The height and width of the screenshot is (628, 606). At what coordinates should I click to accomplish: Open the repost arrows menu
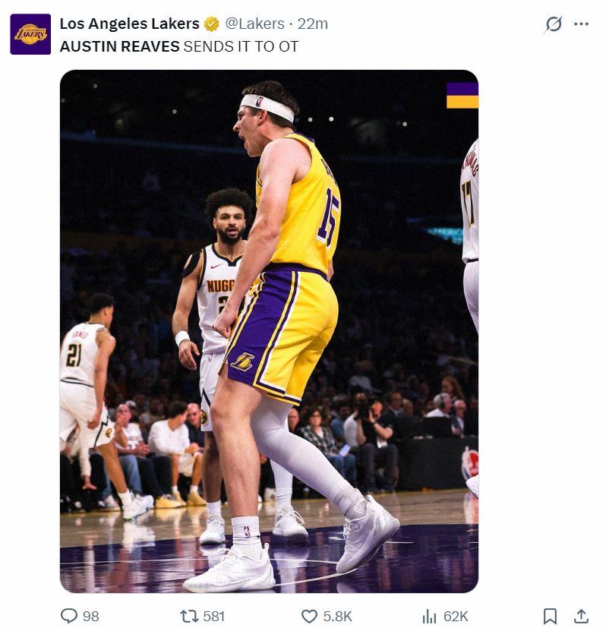[x=189, y=616]
